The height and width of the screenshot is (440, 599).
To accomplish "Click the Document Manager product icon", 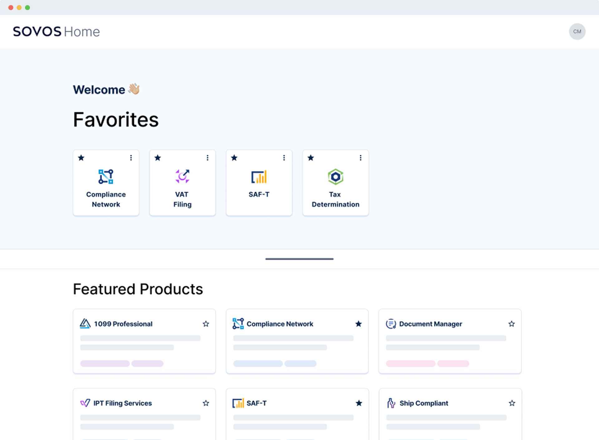I will coord(391,324).
